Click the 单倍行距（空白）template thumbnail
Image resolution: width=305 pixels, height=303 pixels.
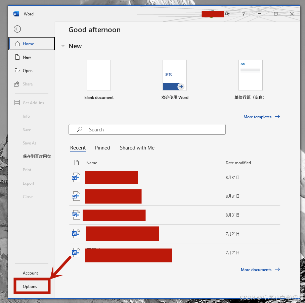point(251,75)
